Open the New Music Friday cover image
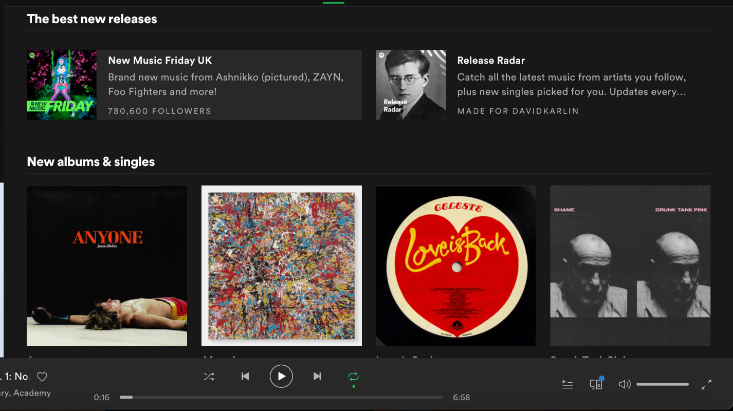This screenshot has width=733, height=411. [x=62, y=85]
